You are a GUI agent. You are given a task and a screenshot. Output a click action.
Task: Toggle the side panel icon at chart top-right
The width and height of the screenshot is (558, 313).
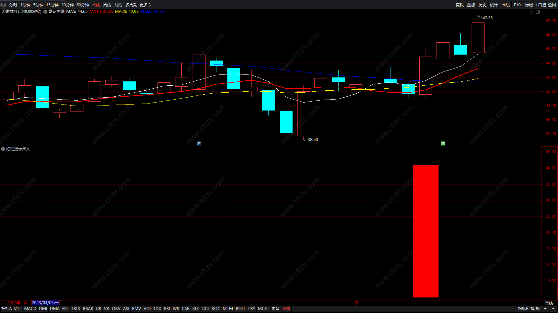(538, 12)
